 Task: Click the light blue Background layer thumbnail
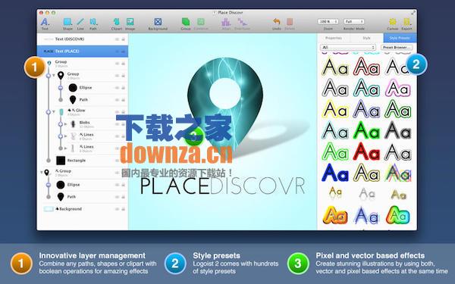[x=49, y=209]
